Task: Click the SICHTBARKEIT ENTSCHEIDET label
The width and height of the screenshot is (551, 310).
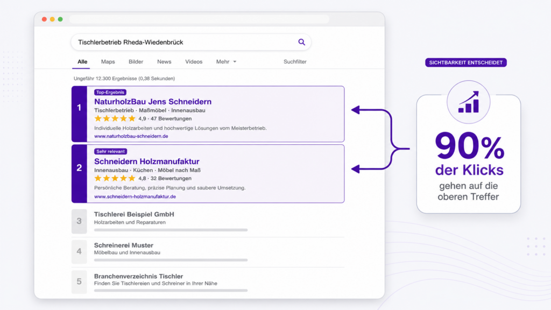Action: click(x=465, y=62)
